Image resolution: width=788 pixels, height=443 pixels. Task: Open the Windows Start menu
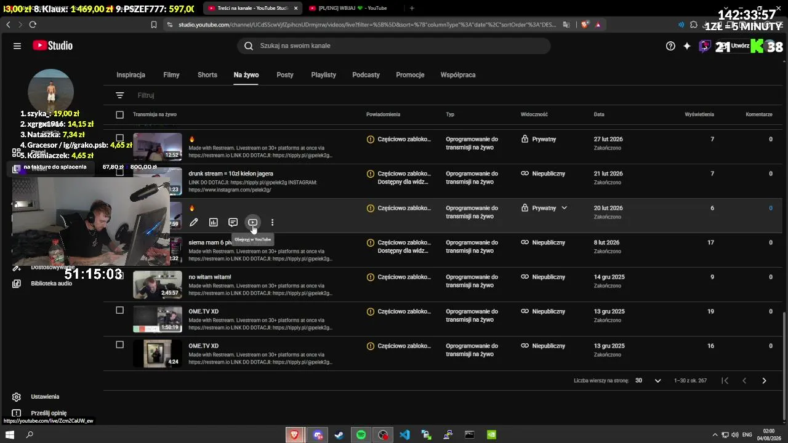(9, 435)
